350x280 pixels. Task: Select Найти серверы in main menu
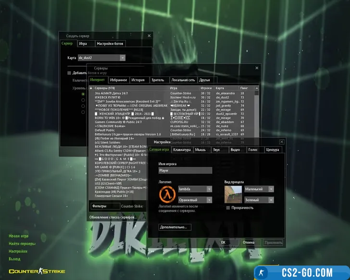22,243
